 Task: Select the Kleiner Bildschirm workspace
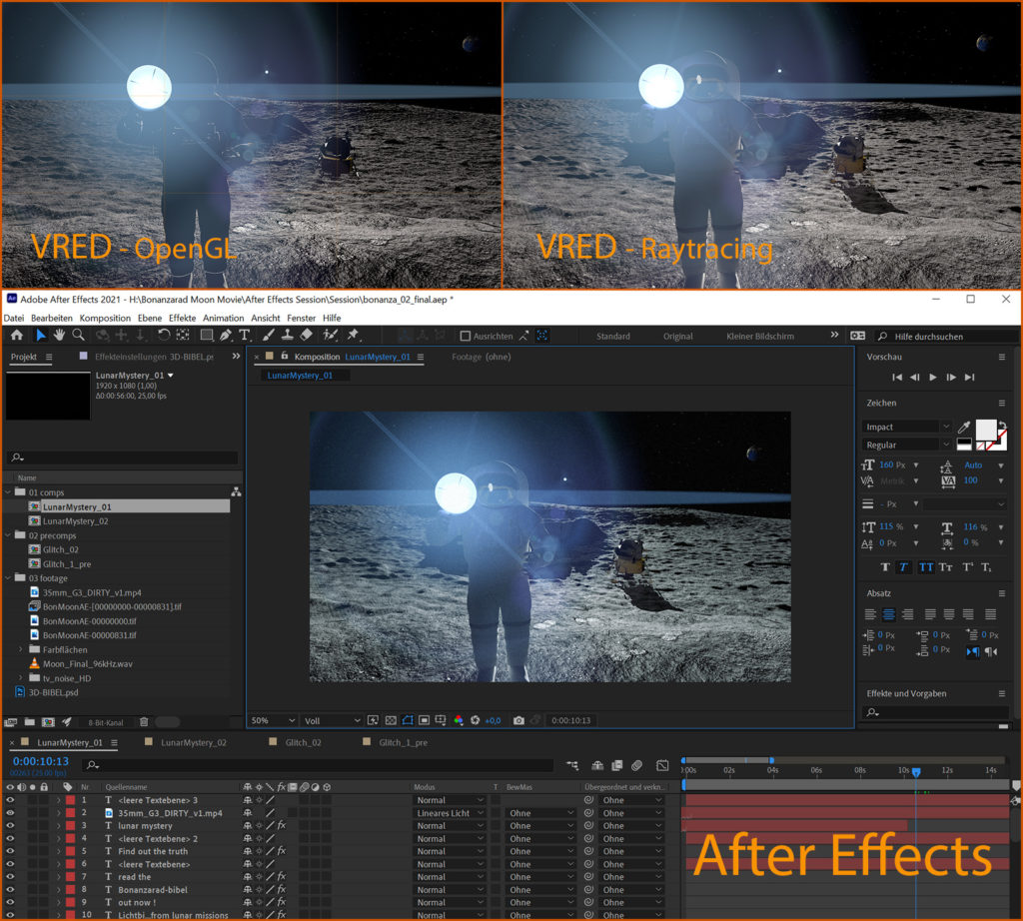(x=760, y=337)
